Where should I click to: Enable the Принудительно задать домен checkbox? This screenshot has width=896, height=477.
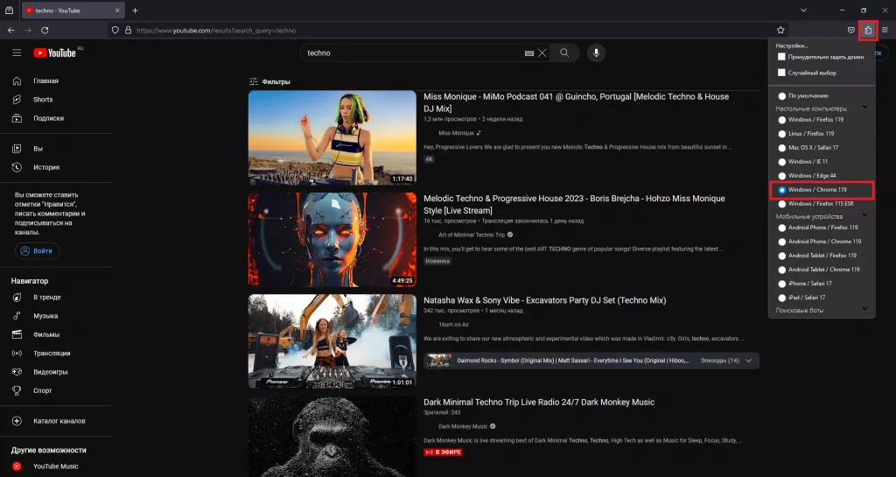[x=782, y=57]
